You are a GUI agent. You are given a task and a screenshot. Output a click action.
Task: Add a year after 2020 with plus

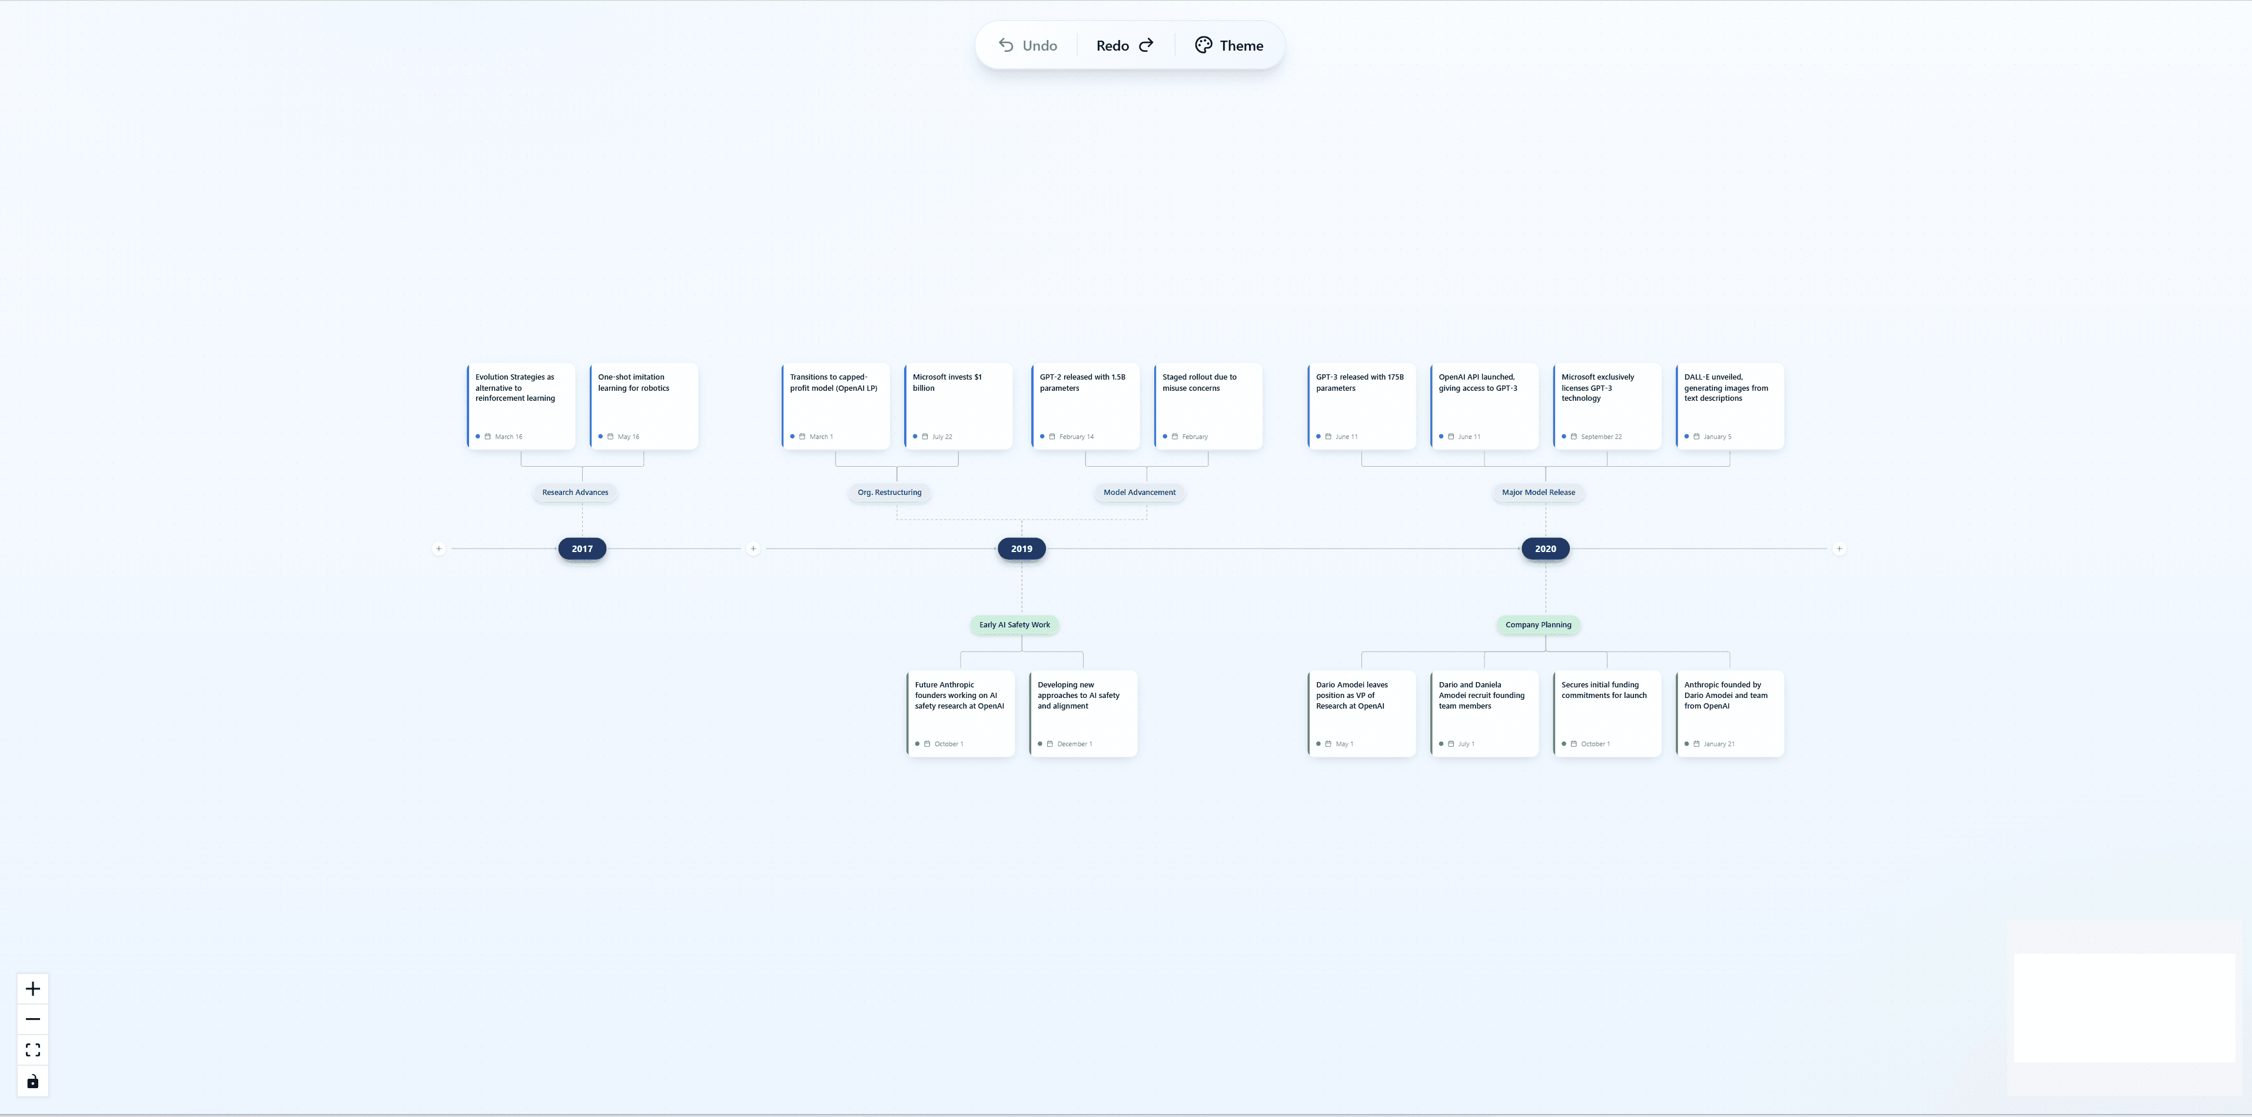point(1839,549)
